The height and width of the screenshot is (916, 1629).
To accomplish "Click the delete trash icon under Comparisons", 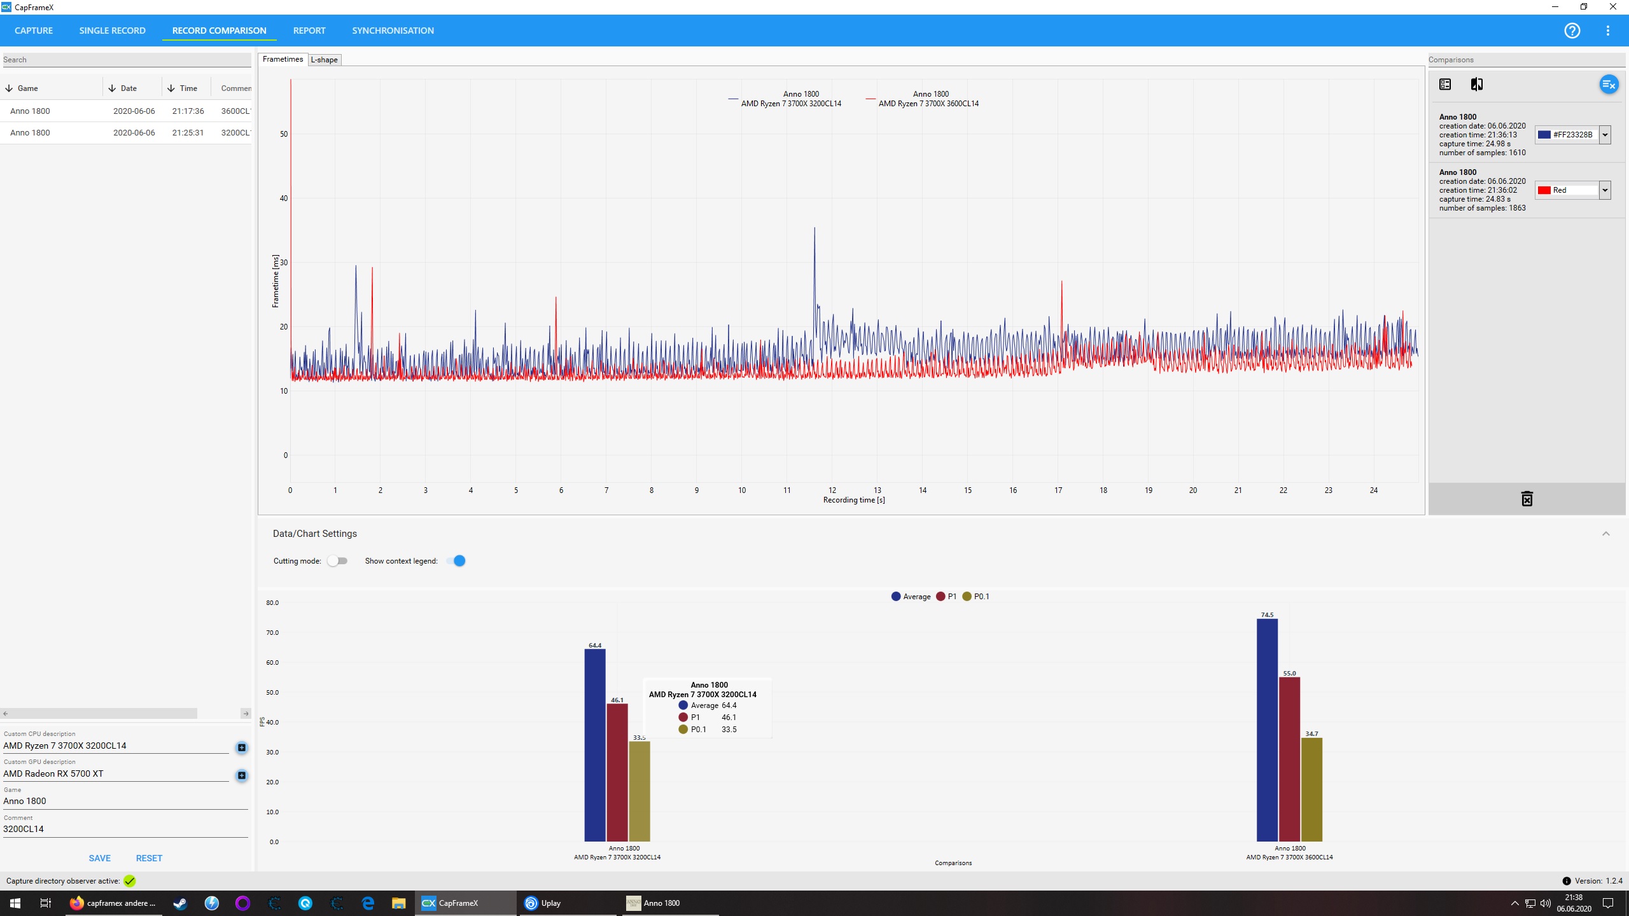I will [1527, 499].
